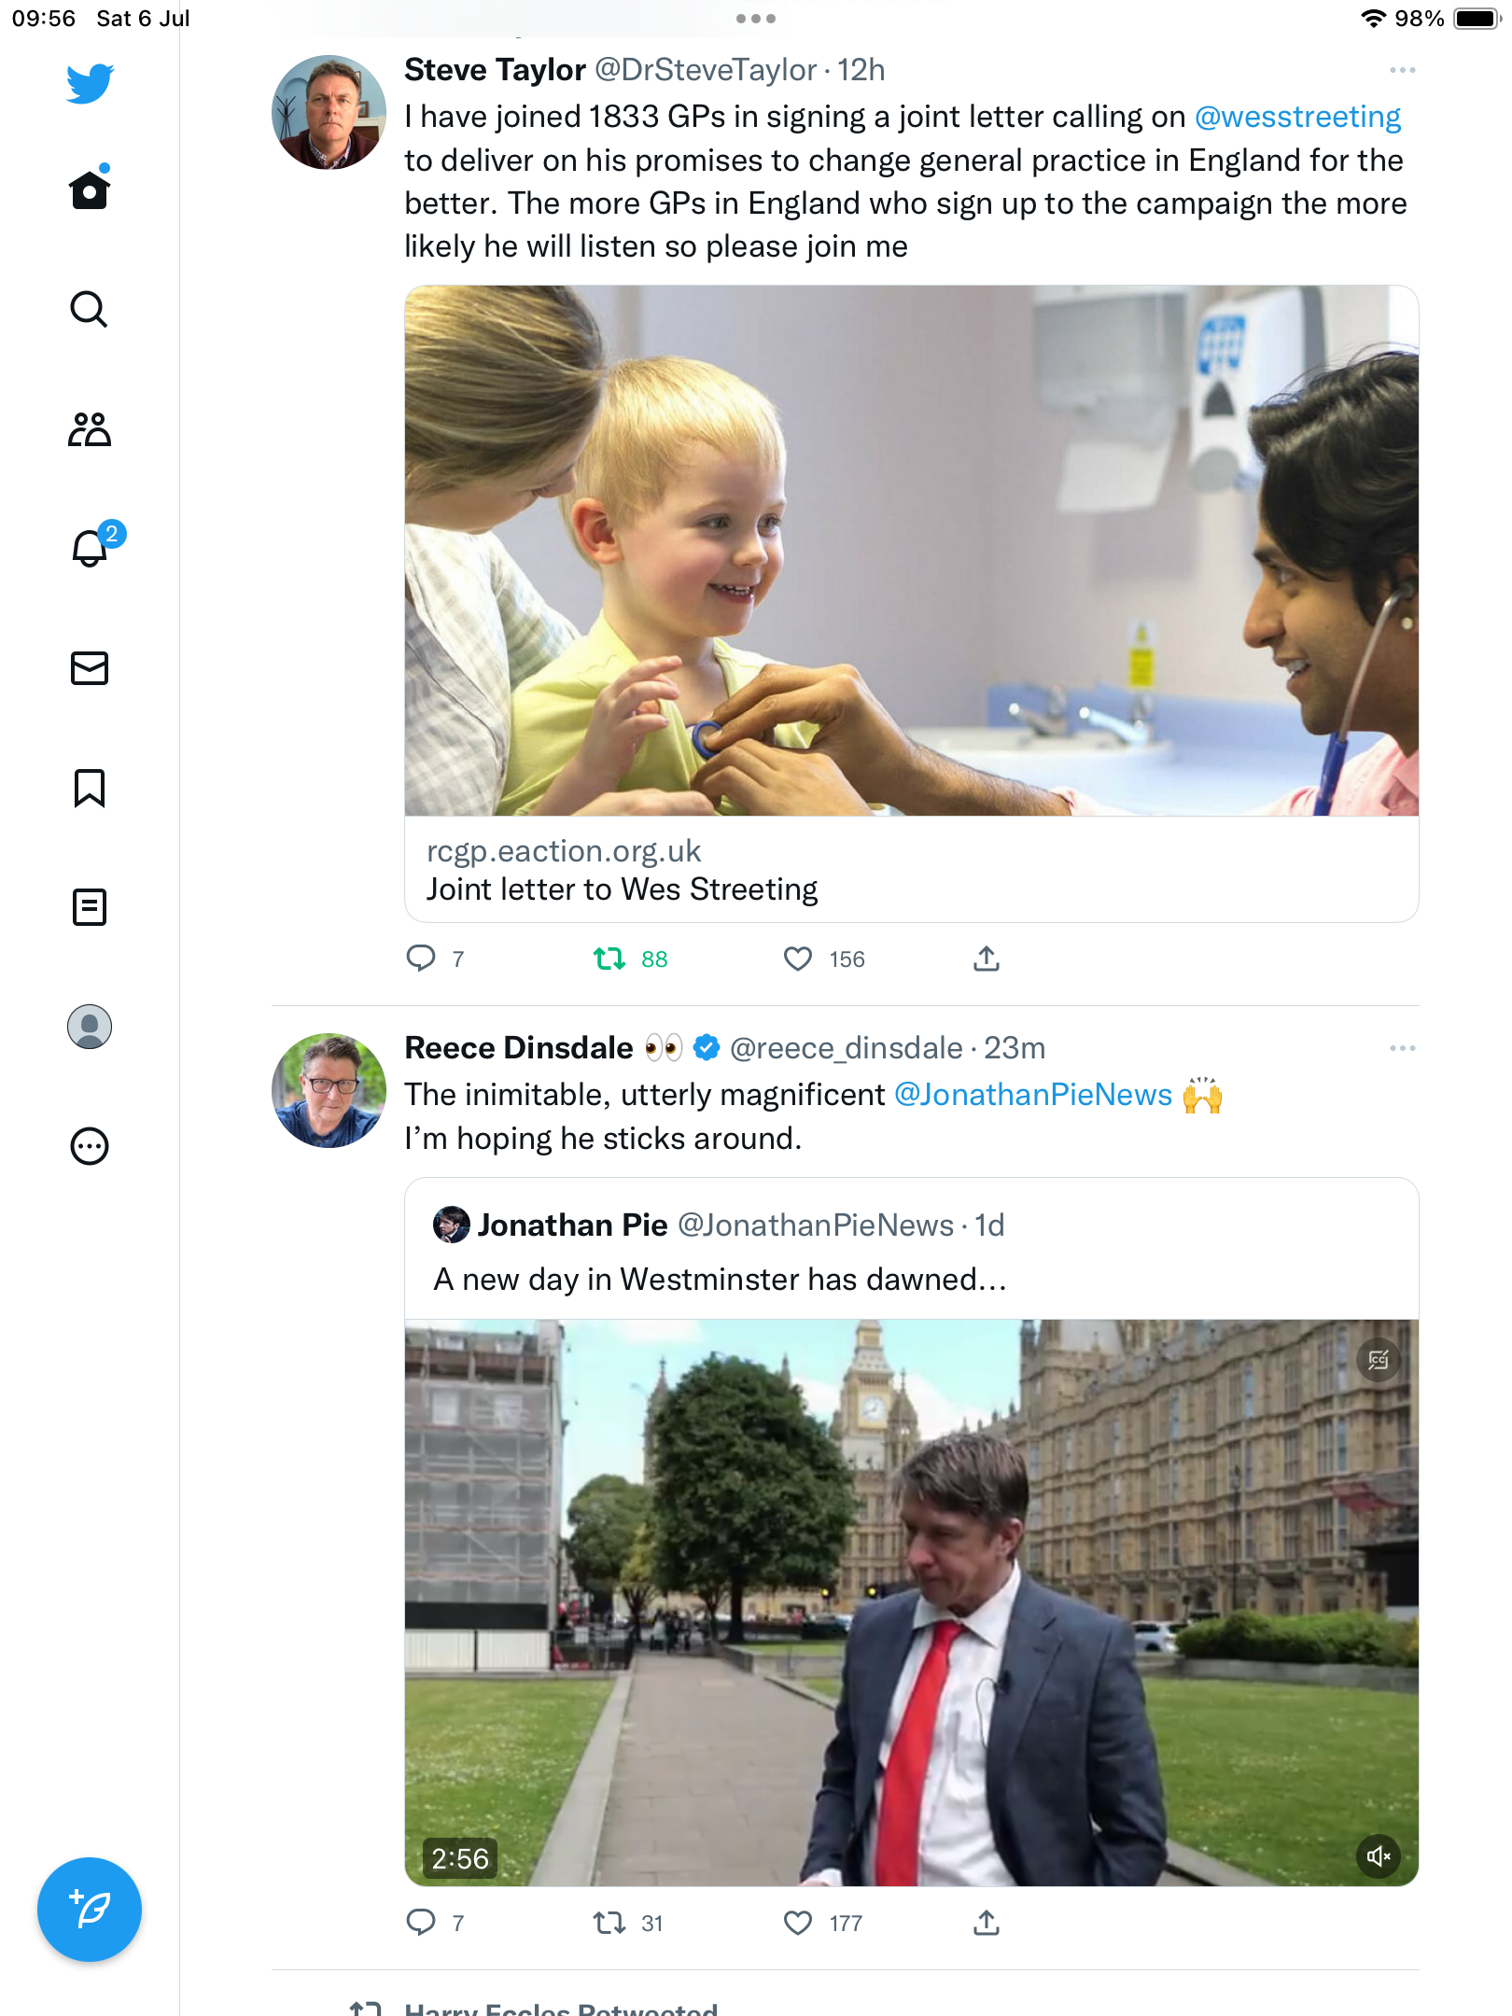Like Steve Taylor's tweet
The width and height of the screenshot is (1512, 2016).
point(798,959)
